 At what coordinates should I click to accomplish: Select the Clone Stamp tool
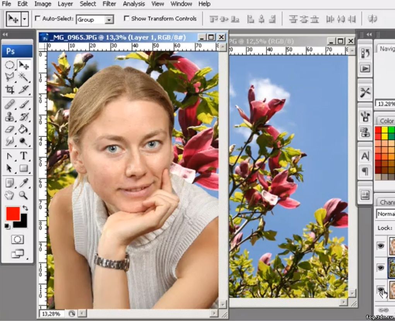coord(10,117)
